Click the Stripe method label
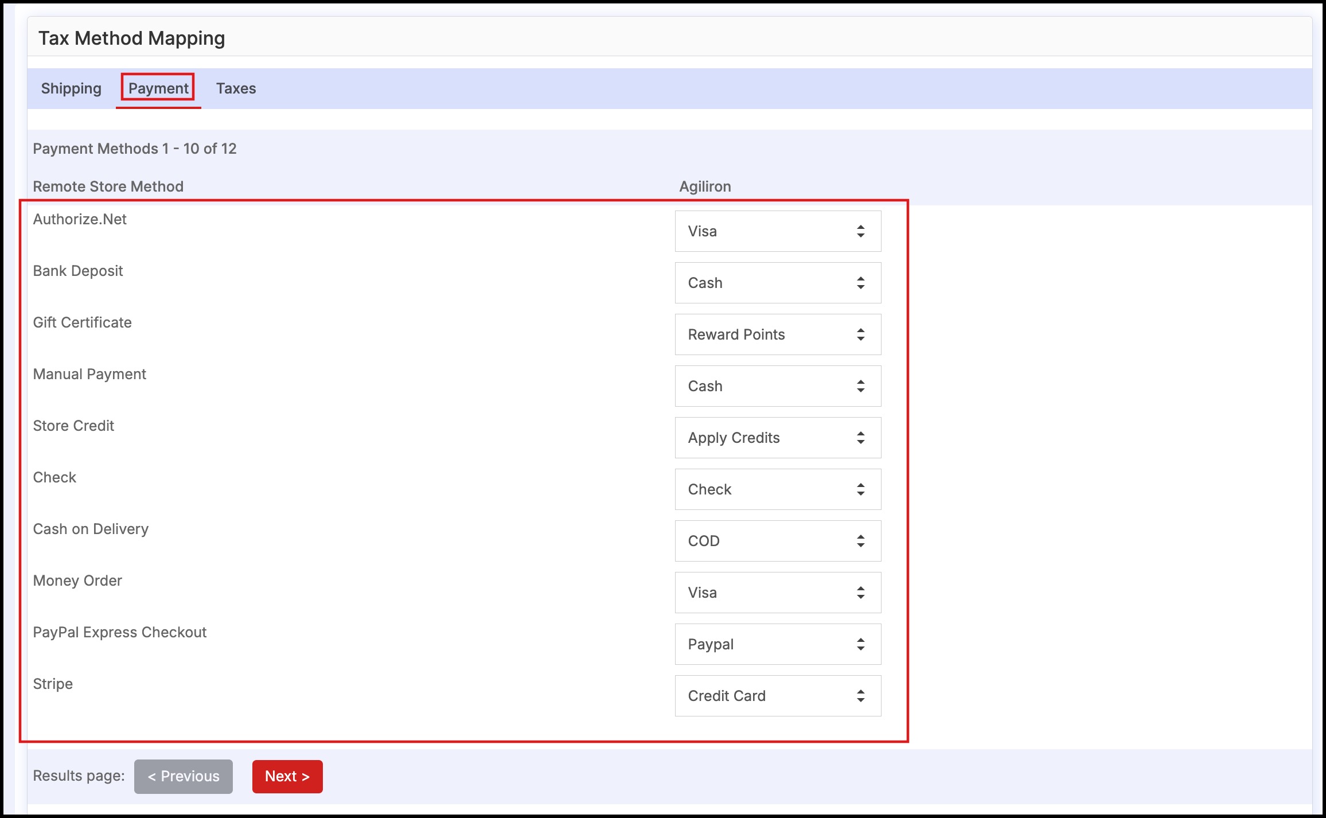Viewport: 1326px width, 818px height. pyautogui.click(x=53, y=684)
